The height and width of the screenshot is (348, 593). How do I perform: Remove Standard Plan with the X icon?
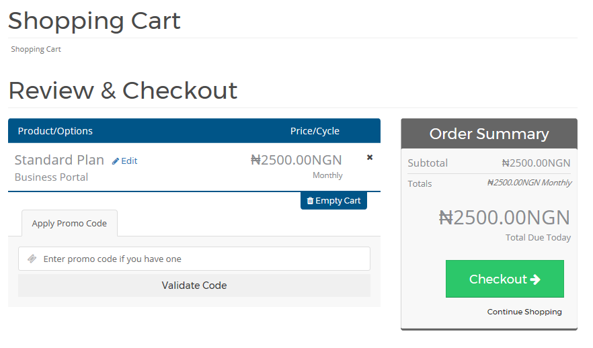370,157
